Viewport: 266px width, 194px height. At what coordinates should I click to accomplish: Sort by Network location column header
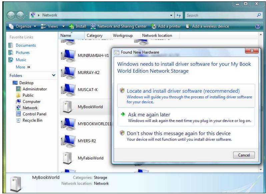point(159,35)
